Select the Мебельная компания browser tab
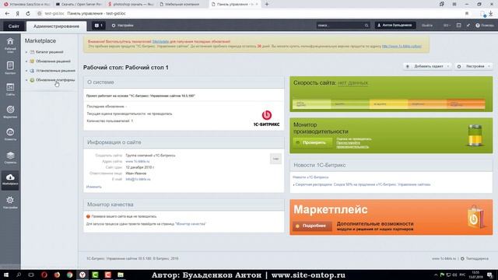The width and height of the screenshot is (498, 280). coord(183,4)
